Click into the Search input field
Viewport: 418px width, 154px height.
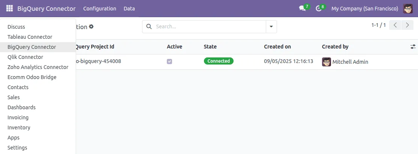210,26
